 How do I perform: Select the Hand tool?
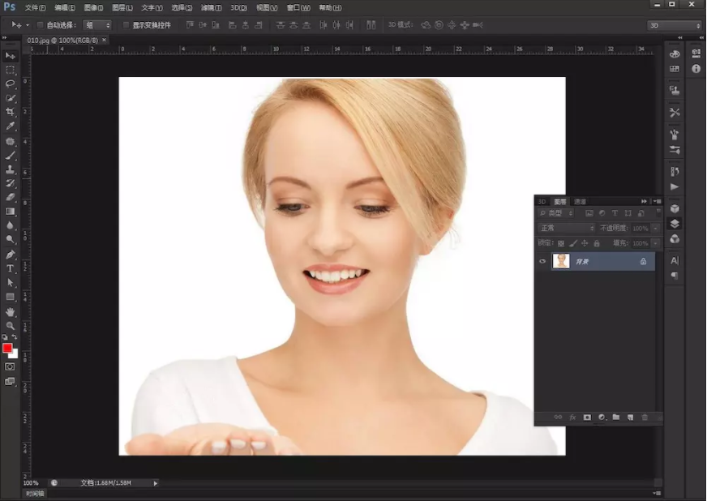tap(11, 311)
